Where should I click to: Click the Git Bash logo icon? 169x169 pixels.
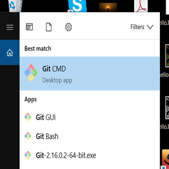[x=28, y=136]
